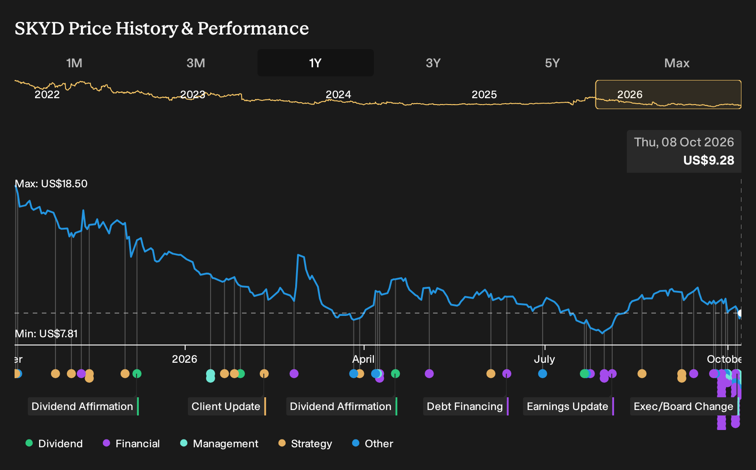Open the Debt Financing event label
This screenshot has height=470, width=756.
click(x=466, y=406)
